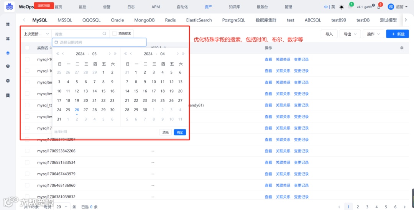Click the 选择时间 link in picker
The height and width of the screenshot is (210, 414).
61,132
